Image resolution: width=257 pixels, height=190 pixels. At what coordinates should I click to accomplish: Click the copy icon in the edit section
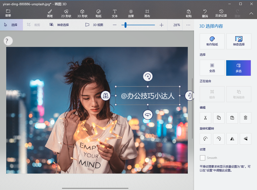218,117
